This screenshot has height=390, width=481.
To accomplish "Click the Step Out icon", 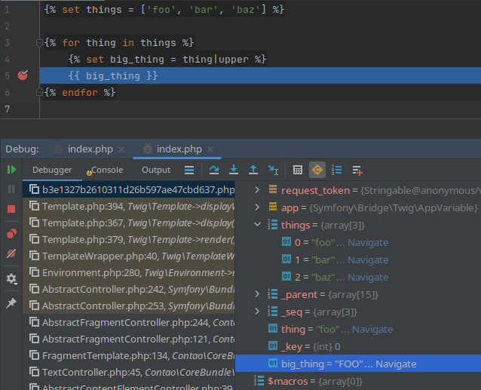I will coord(253,170).
